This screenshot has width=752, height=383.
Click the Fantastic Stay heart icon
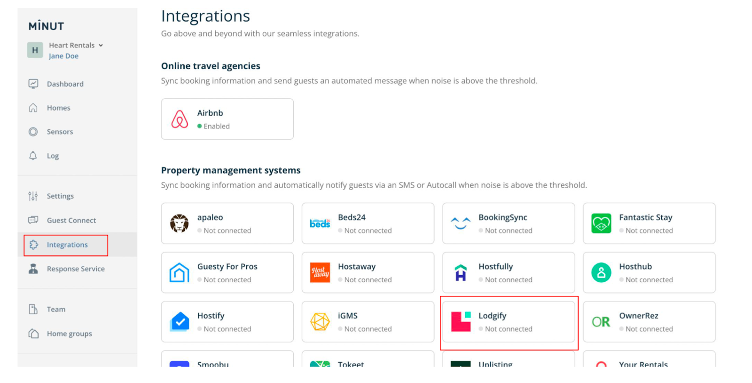(601, 223)
